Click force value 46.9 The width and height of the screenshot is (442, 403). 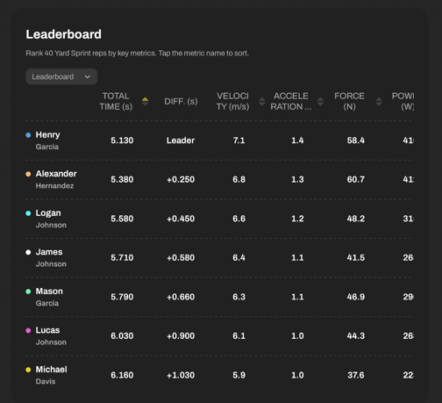pos(356,297)
